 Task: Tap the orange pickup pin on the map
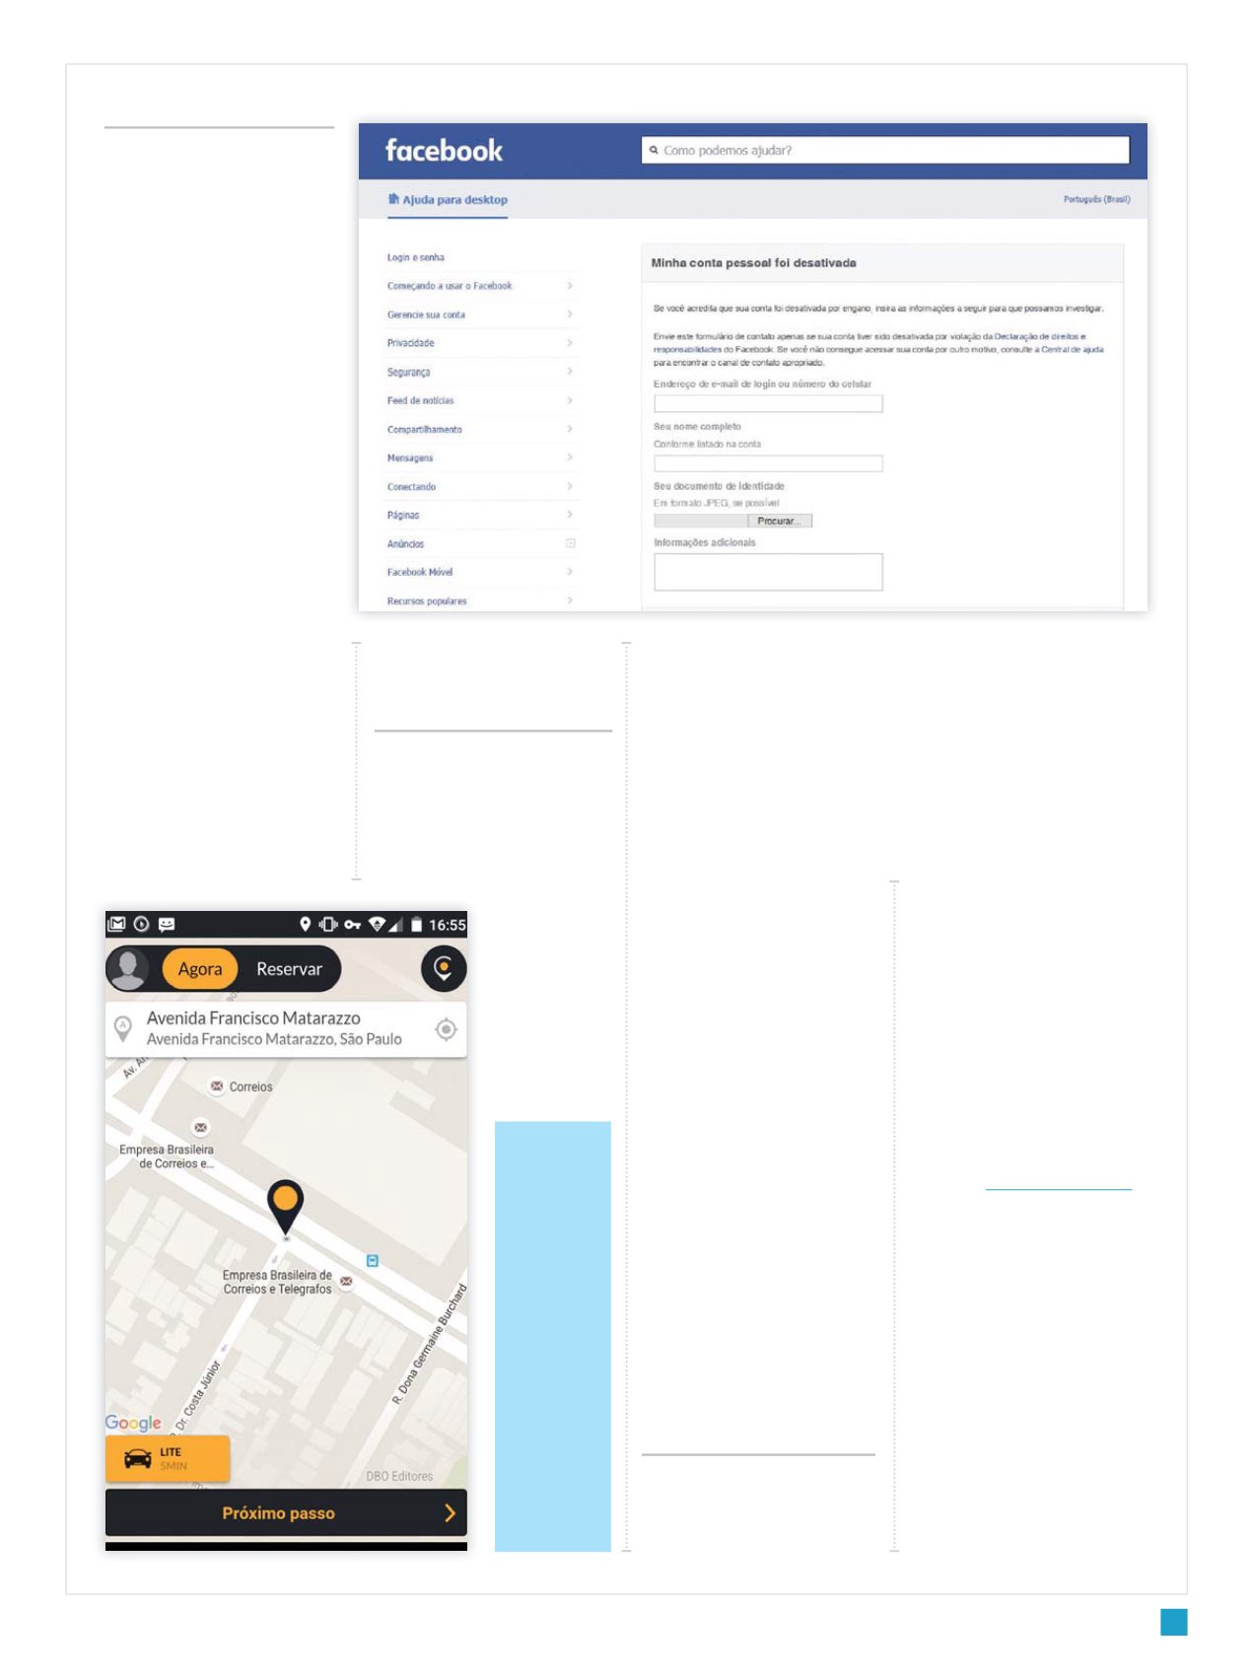click(x=285, y=1209)
